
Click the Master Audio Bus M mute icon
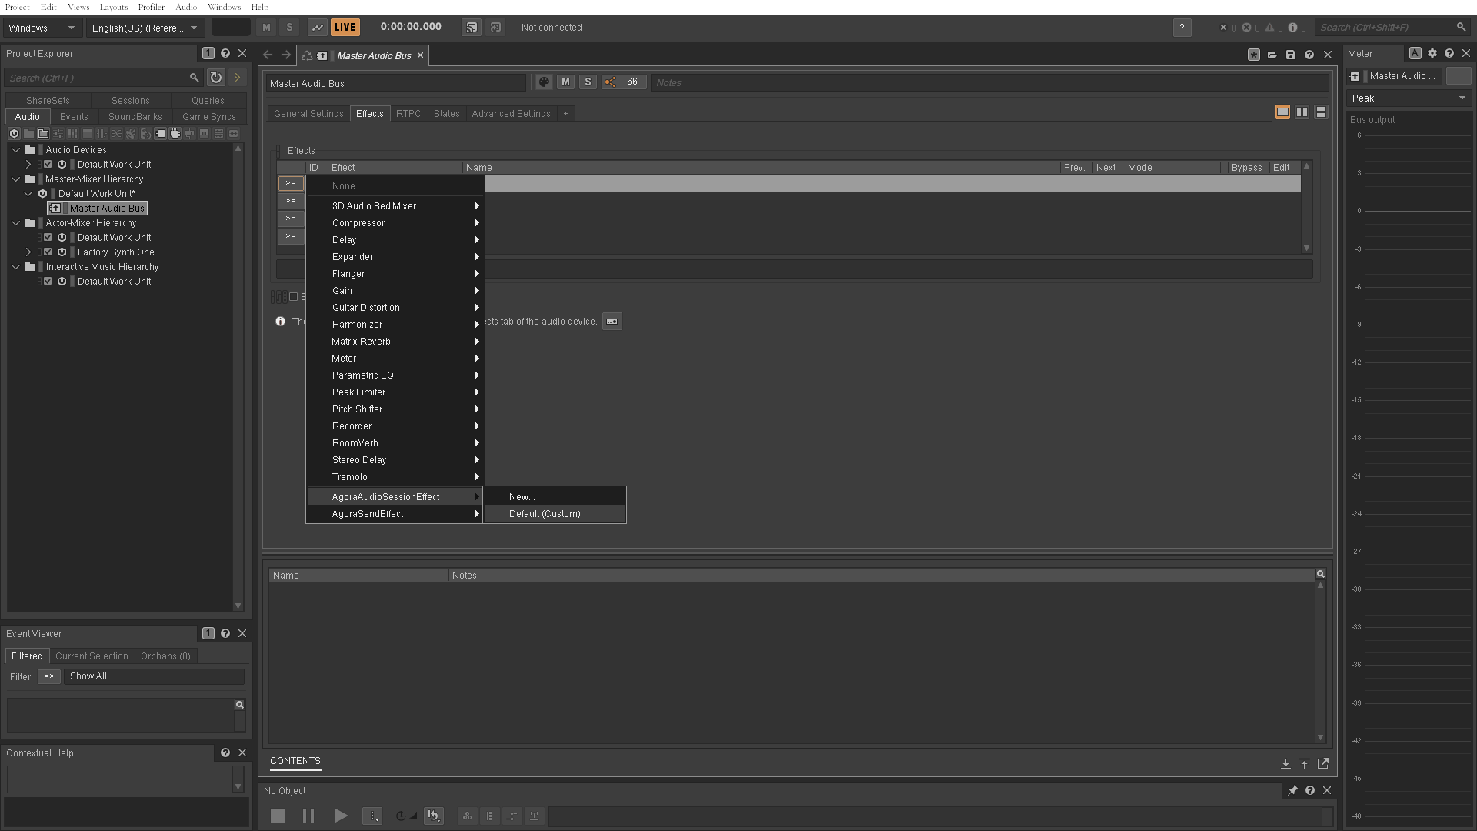(565, 82)
